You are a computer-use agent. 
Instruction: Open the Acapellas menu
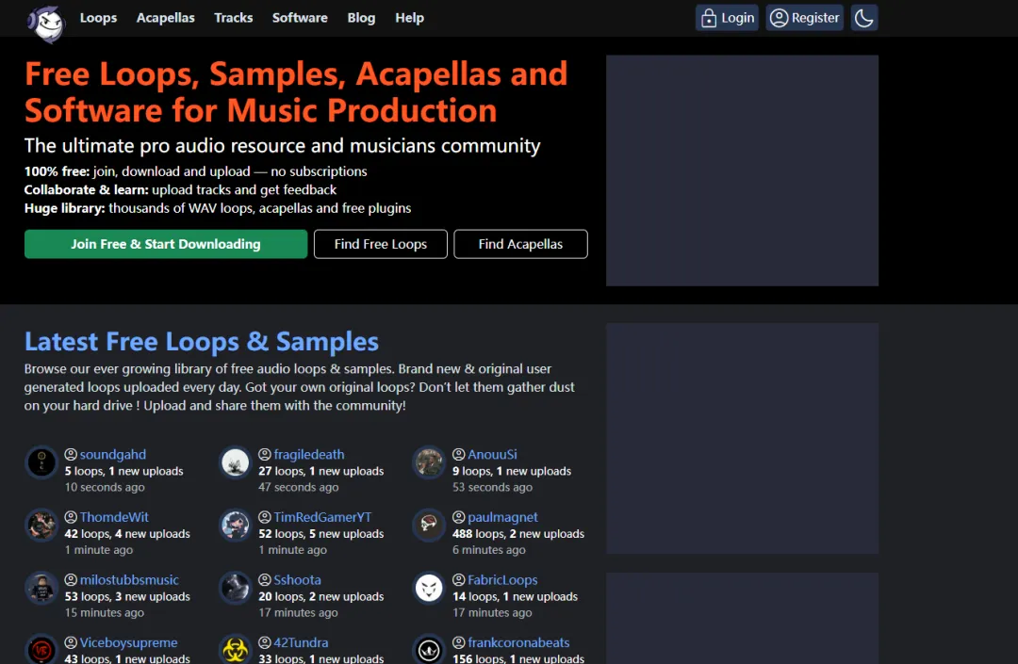coord(166,18)
